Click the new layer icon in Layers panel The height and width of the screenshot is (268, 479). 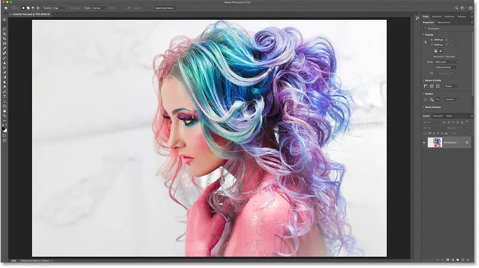click(463, 260)
